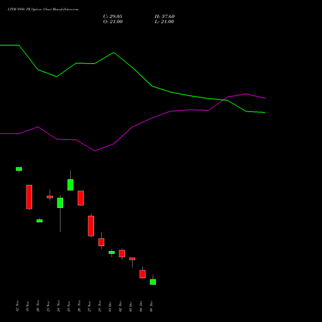The height and width of the screenshot is (322, 322).
Task: Click the '24 Nov' date label
Action: pyautogui.click(x=59, y=307)
